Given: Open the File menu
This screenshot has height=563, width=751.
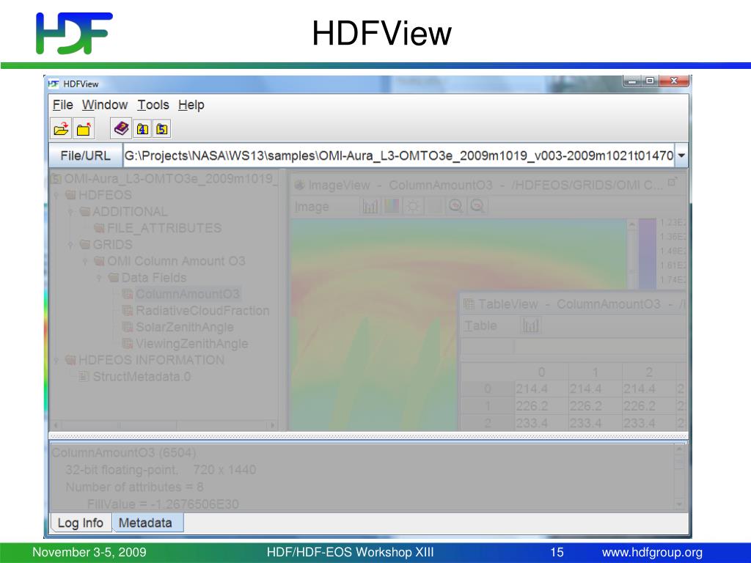Looking at the screenshot, I should click(63, 105).
